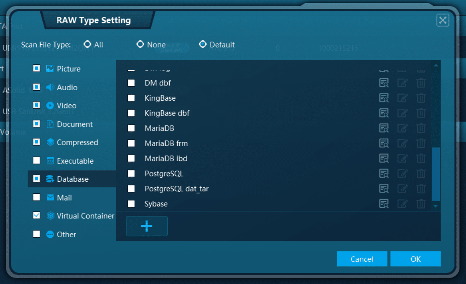Viewport: 466px width, 284px height.
Task: Open preview icon for MariaDB ibd row
Action: coord(384,158)
